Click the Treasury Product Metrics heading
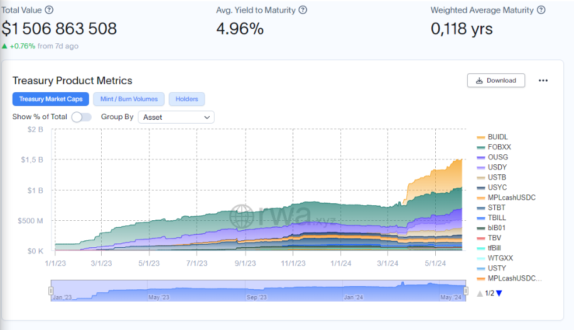574x330 pixels. (x=72, y=80)
